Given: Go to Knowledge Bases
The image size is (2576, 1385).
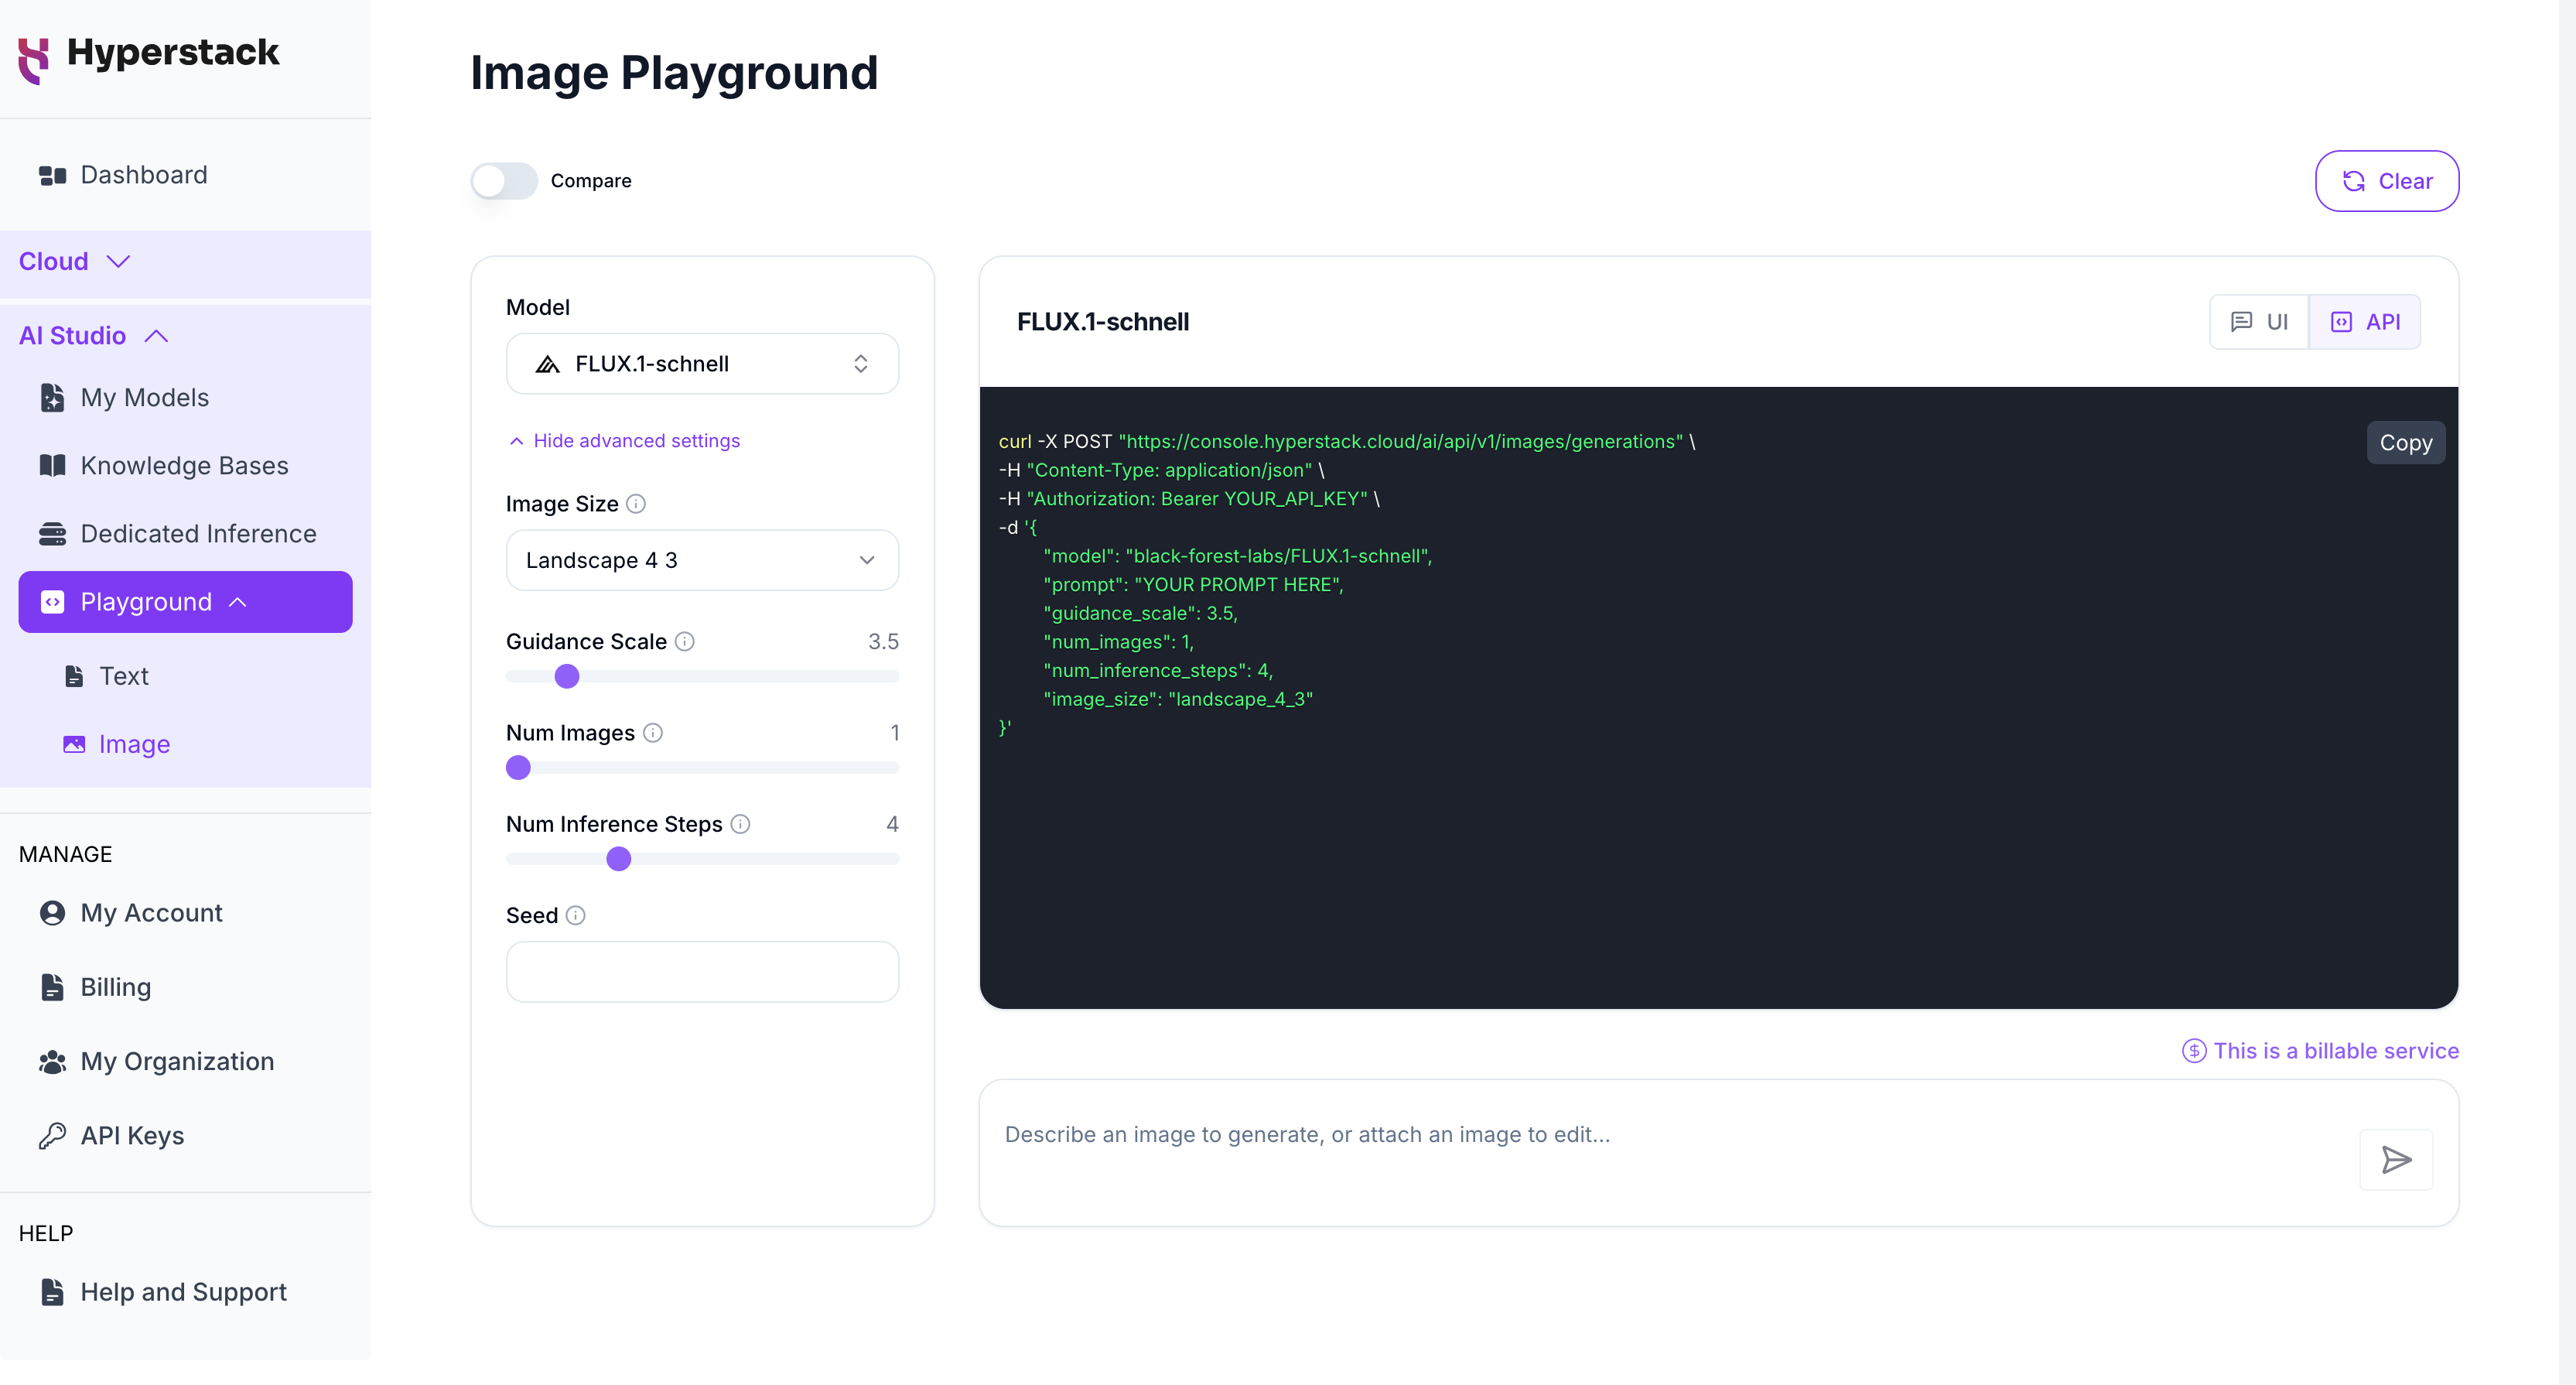Looking at the screenshot, I should pos(185,466).
